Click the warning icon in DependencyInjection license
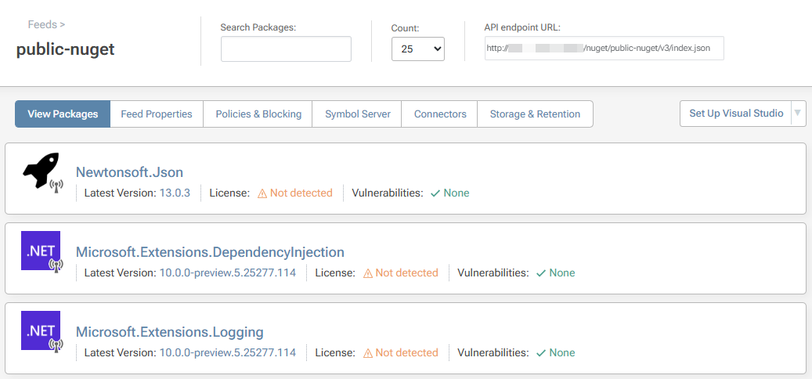The width and height of the screenshot is (812, 379). pyautogui.click(x=368, y=273)
